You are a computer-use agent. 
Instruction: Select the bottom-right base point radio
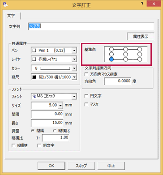pos(140,59)
